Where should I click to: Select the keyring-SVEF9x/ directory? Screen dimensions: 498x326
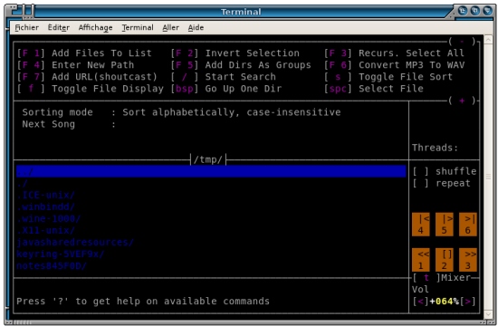point(61,254)
